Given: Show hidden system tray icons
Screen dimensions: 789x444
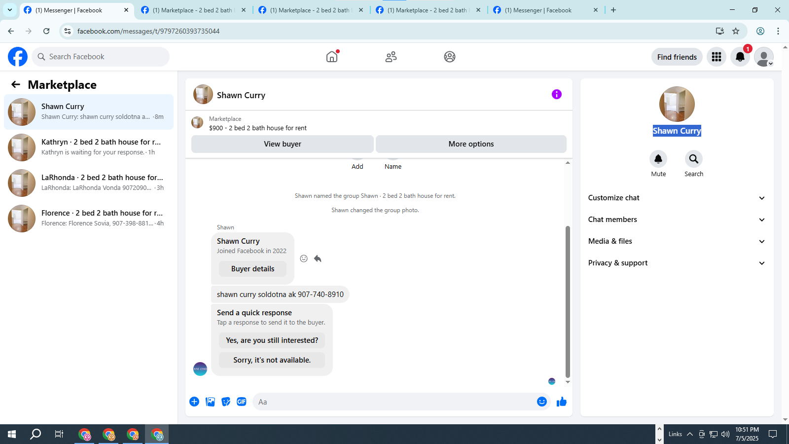Looking at the screenshot, I should 690,434.
